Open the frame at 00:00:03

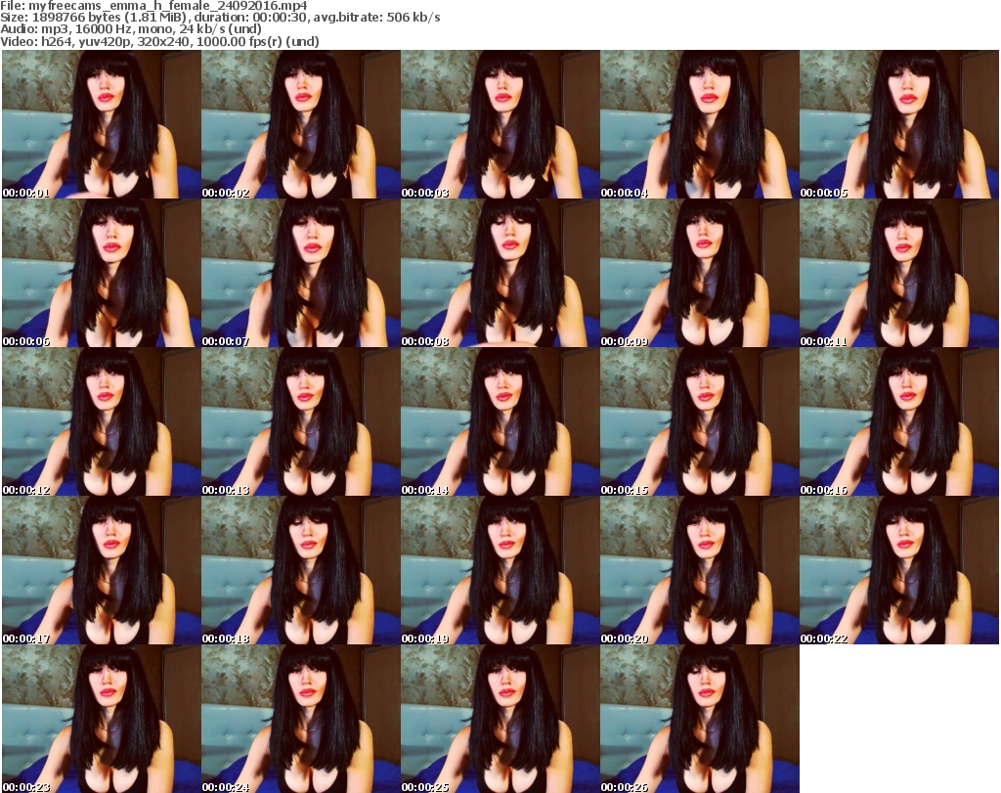pyautogui.click(x=500, y=124)
